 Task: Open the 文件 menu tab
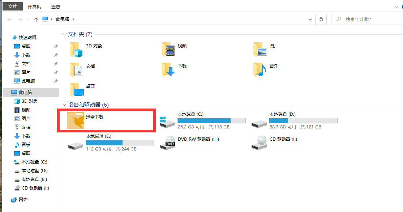pyautogui.click(x=13, y=7)
